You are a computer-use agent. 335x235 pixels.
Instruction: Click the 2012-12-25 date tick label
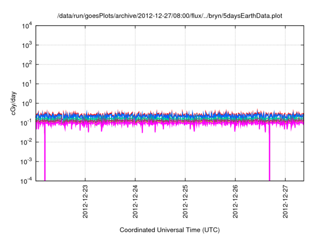185,201
